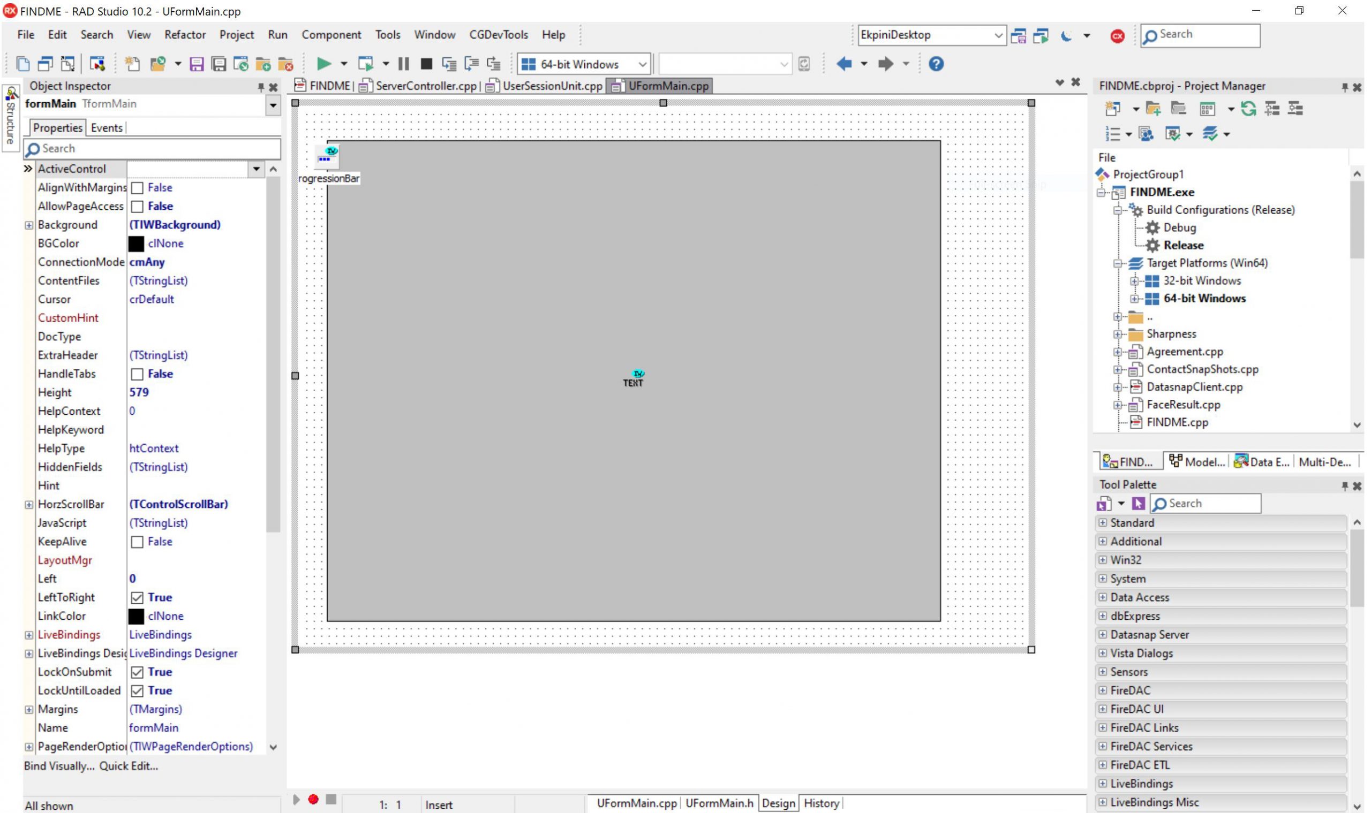Open the Component menu
This screenshot has width=1371, height=813.
[331, 34]
